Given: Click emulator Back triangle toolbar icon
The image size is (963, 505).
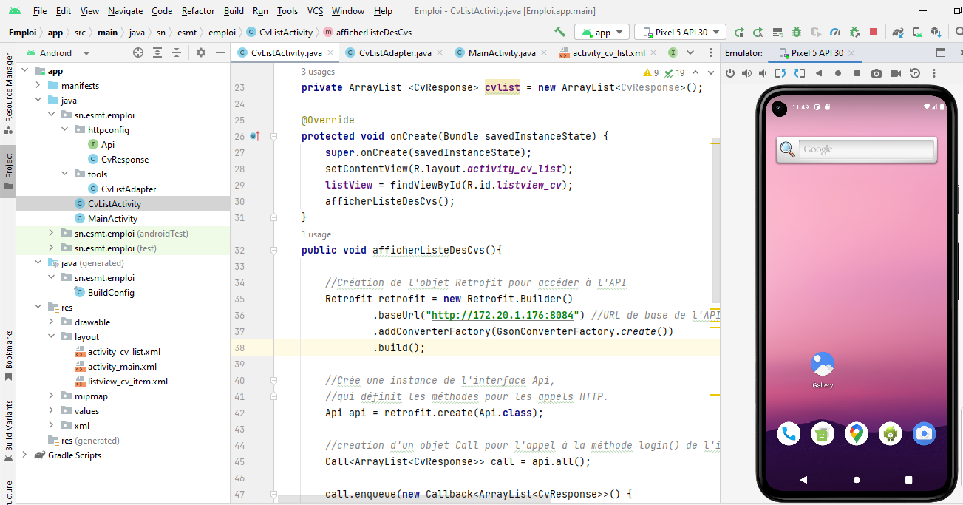Looking at the screenshot, I should pyautogui.click(x=819, y=73).
